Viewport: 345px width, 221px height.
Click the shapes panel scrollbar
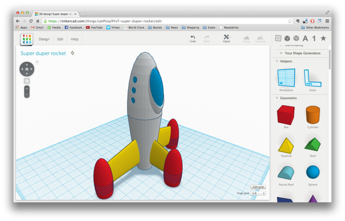pyautogui.click(x=329, y=59)
